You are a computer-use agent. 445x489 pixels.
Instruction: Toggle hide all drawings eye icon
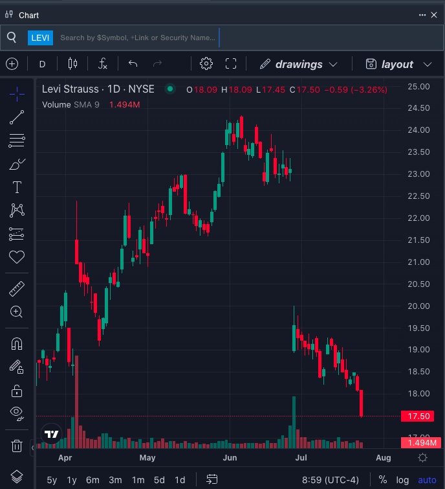coord(17,414)
